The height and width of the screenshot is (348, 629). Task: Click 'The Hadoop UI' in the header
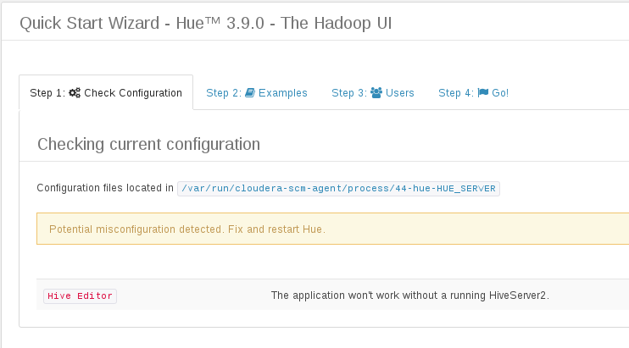(343, 23)
